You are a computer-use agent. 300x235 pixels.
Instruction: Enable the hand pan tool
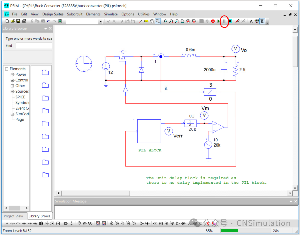[152, 21]
